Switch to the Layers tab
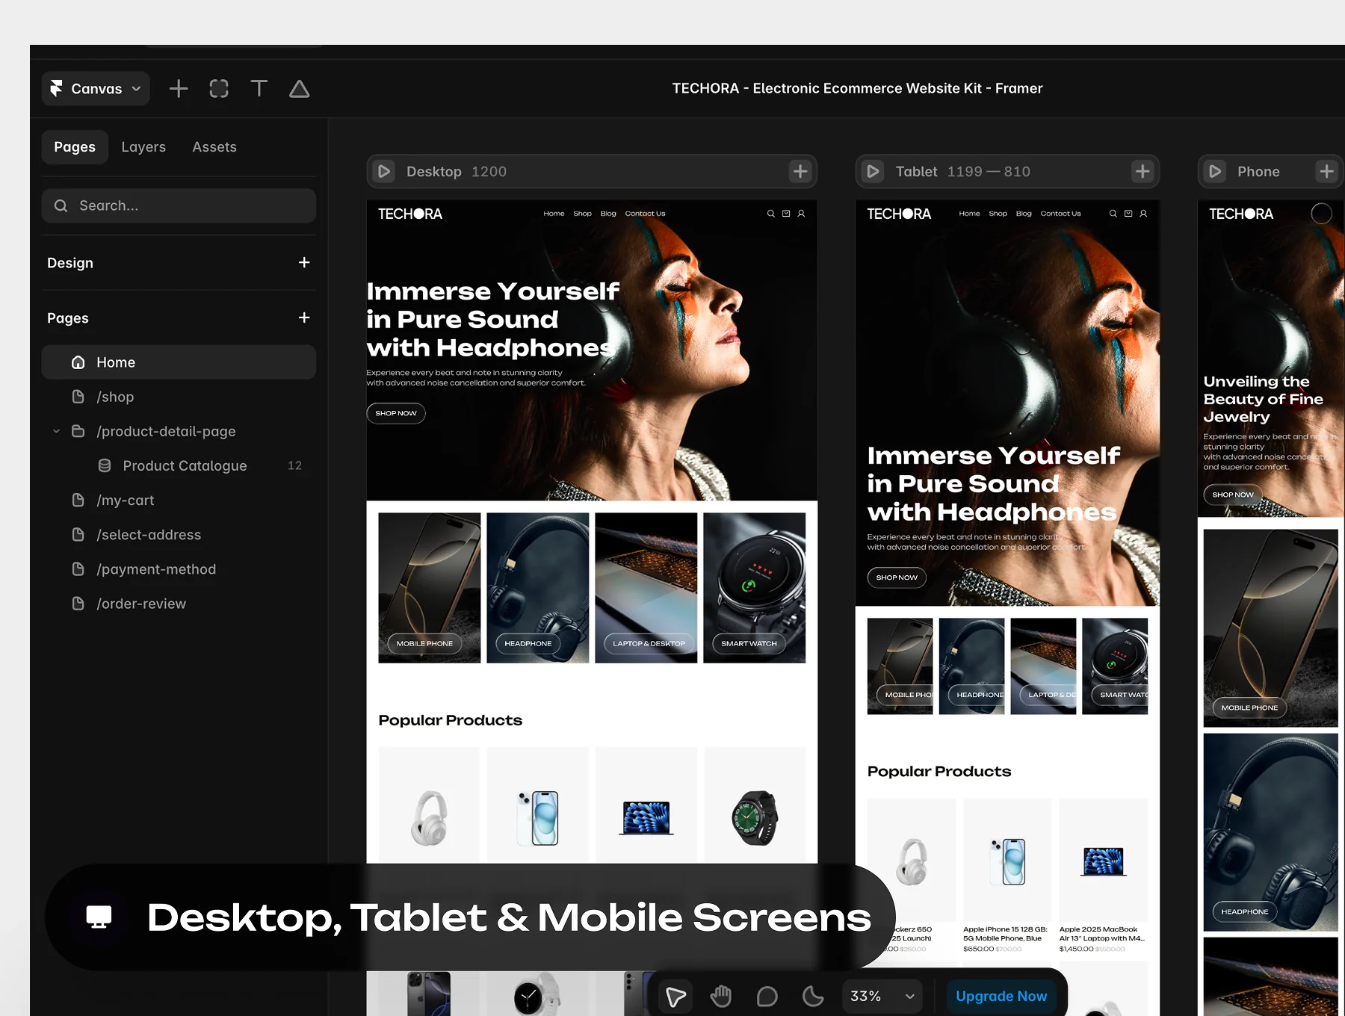1345x1016 pixels. tap(143, 147)
